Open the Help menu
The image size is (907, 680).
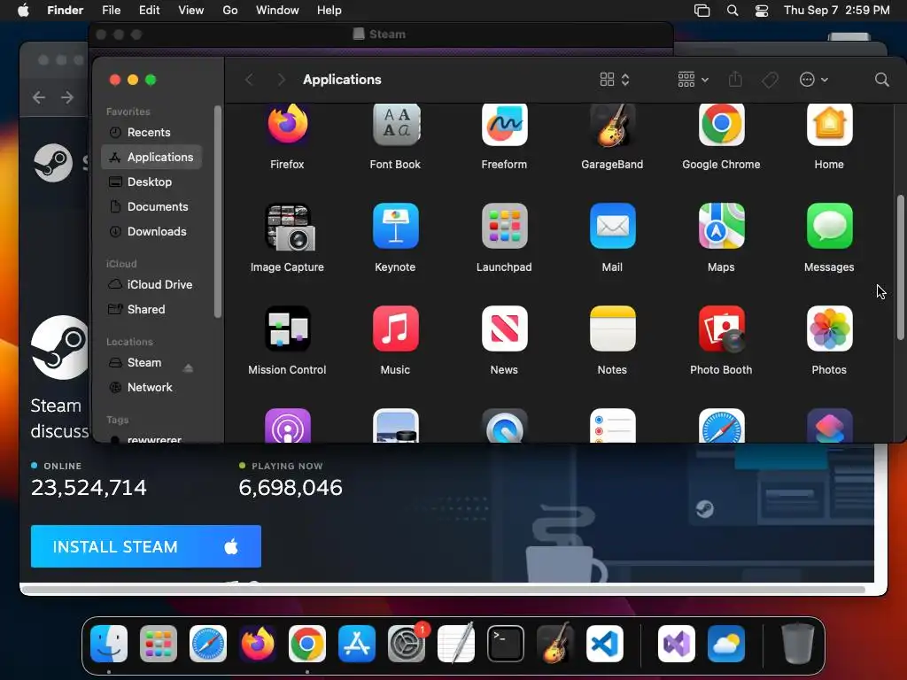329,11
